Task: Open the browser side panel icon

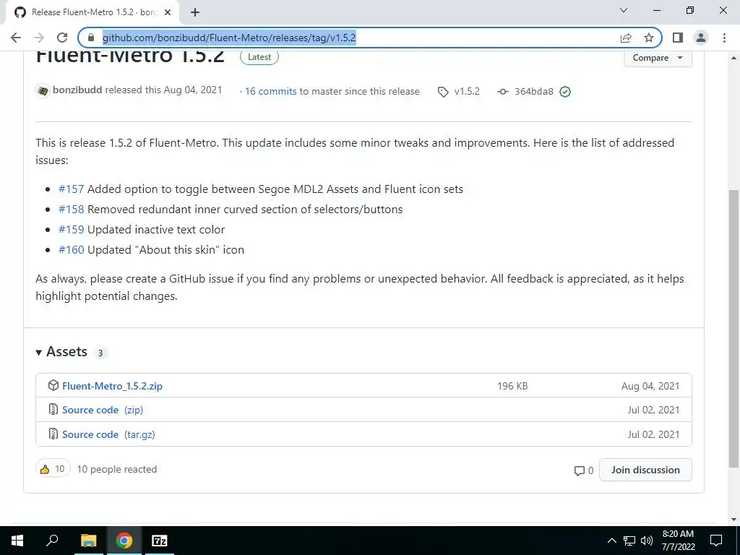Action: click(678, 38)
